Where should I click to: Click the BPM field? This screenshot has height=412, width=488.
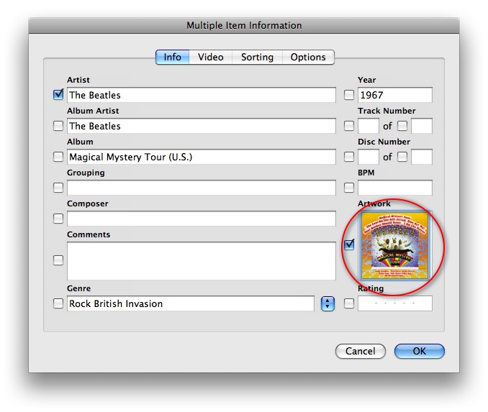point(395,188)
